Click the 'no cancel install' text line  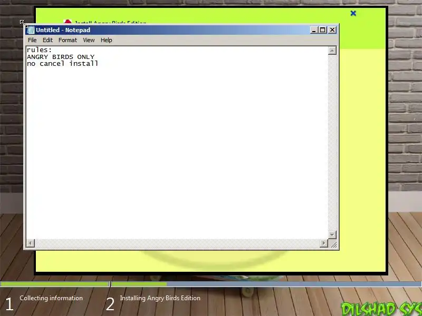[62, 64]
